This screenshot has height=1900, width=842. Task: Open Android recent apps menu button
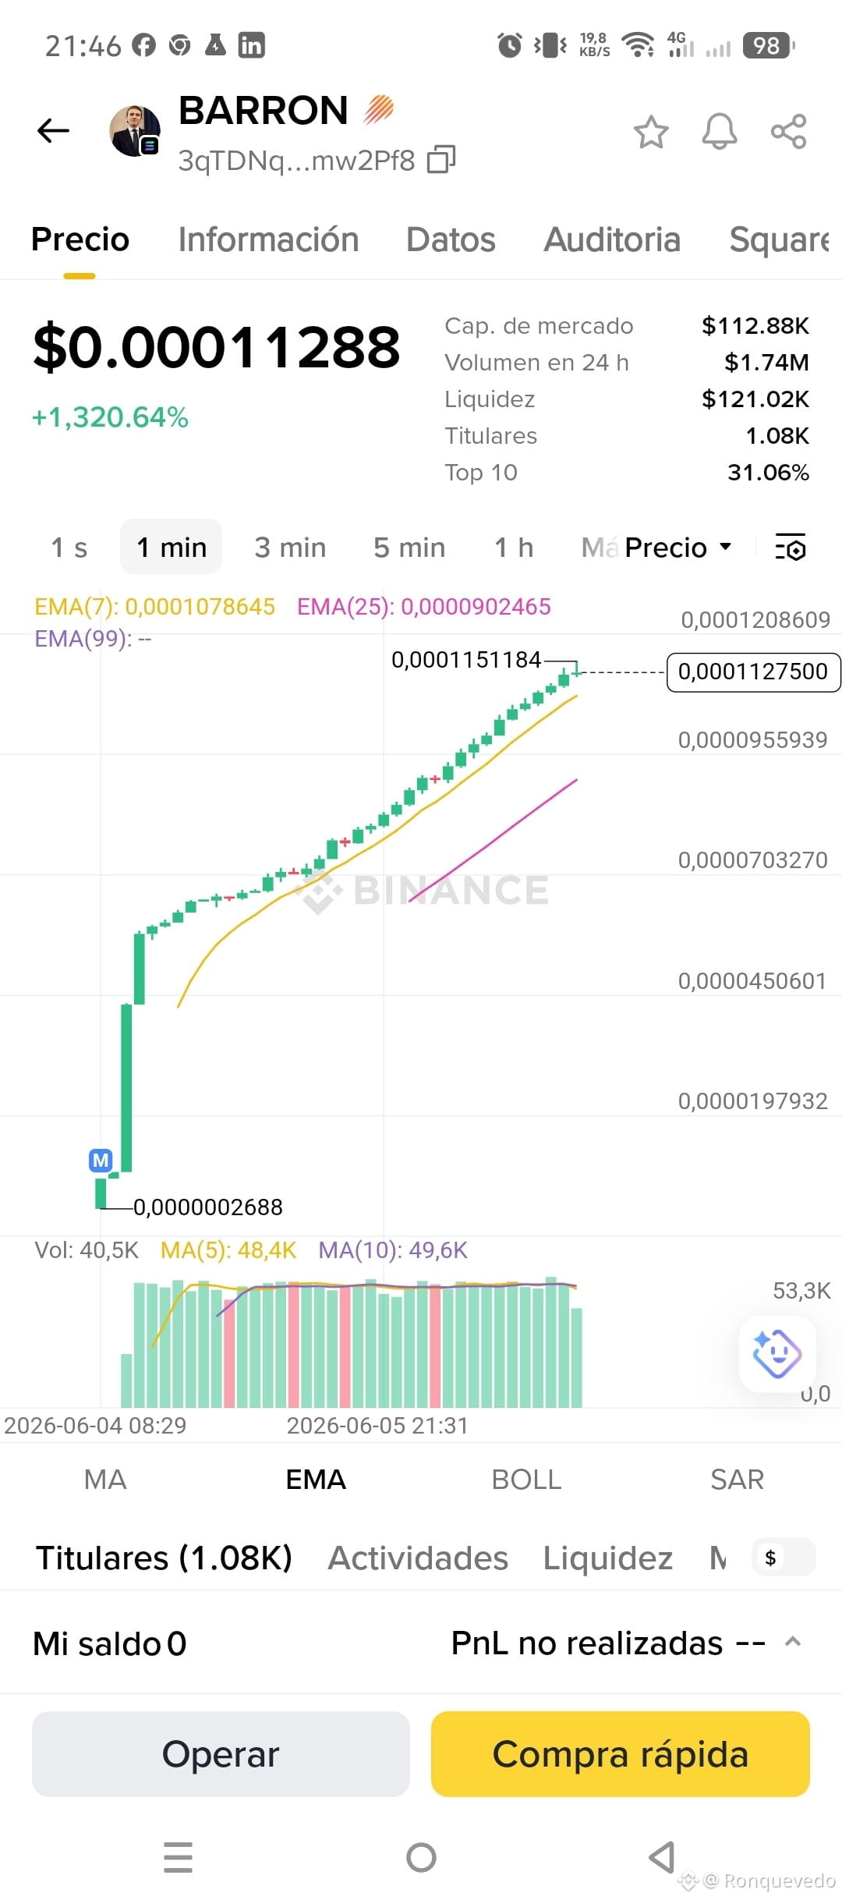(x=178, y=1857)
